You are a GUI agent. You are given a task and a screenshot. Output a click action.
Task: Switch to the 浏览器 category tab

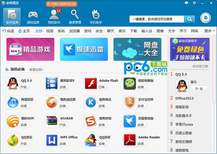[x=75, y=31]
